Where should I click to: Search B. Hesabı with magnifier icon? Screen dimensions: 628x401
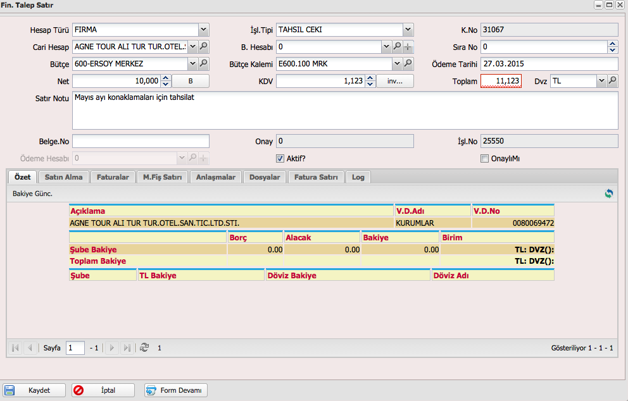pos(397,46)
